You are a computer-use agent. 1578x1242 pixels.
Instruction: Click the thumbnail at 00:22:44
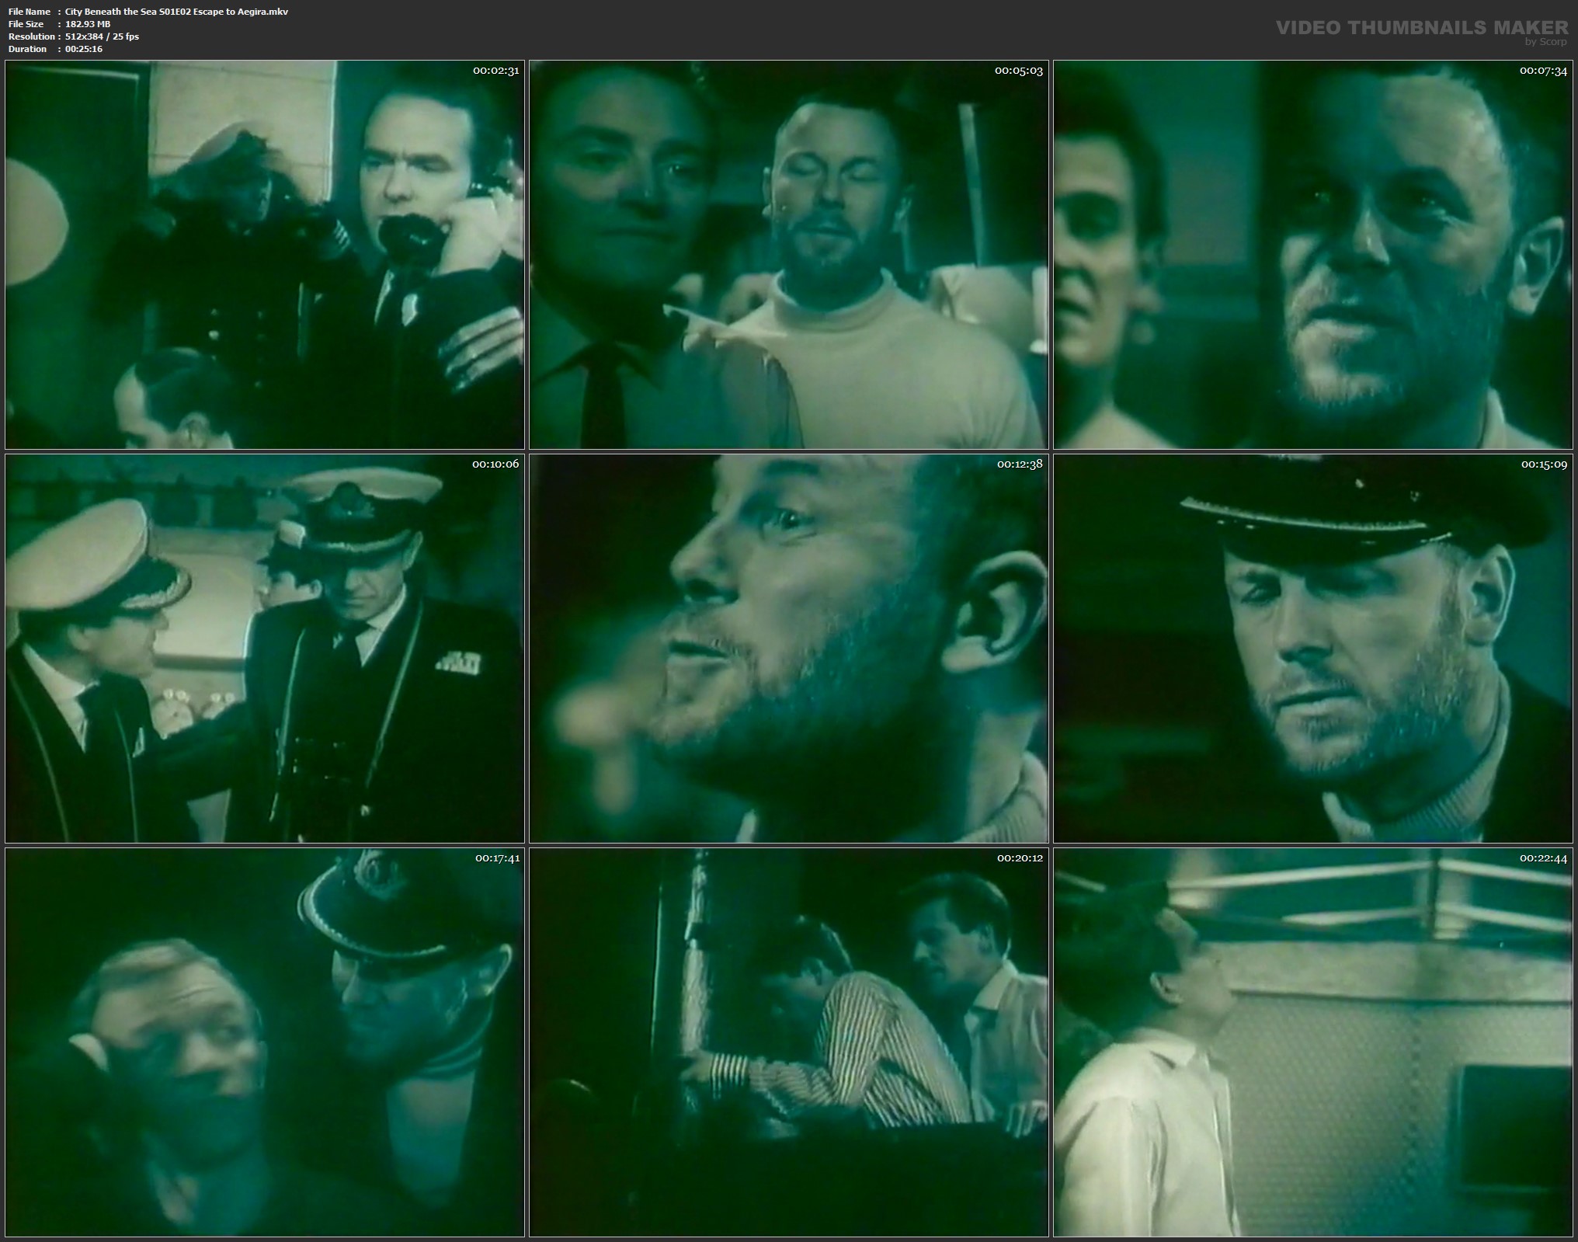pyautogui.click(x=1312, y=1042)
